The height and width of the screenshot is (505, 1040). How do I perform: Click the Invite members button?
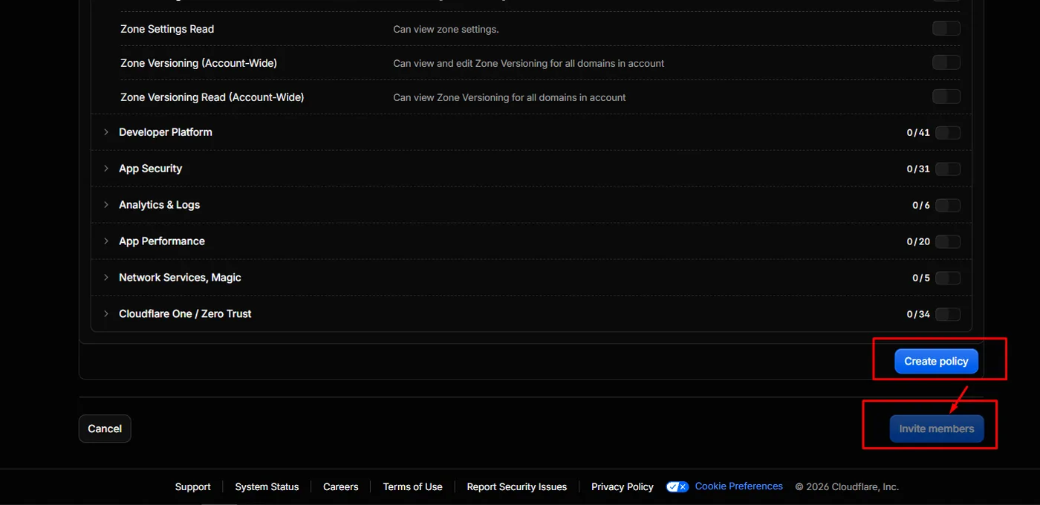[937, 429]
